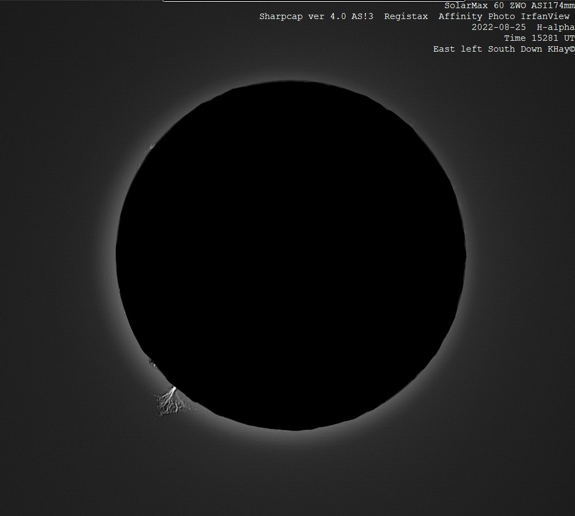Image resolution: width=575 pixels, height=516 pixels.
Task: Click the SolarMax 60 text label
Action: coord(474,5)
